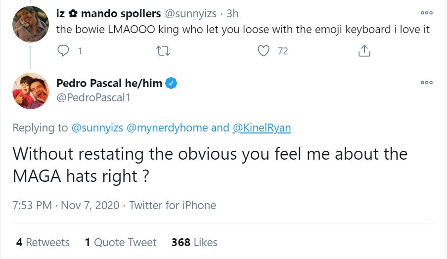Click the Twitter for iPhone source label
The height and width of the screenshot is (259, 447).
click(x=173, y=205)
